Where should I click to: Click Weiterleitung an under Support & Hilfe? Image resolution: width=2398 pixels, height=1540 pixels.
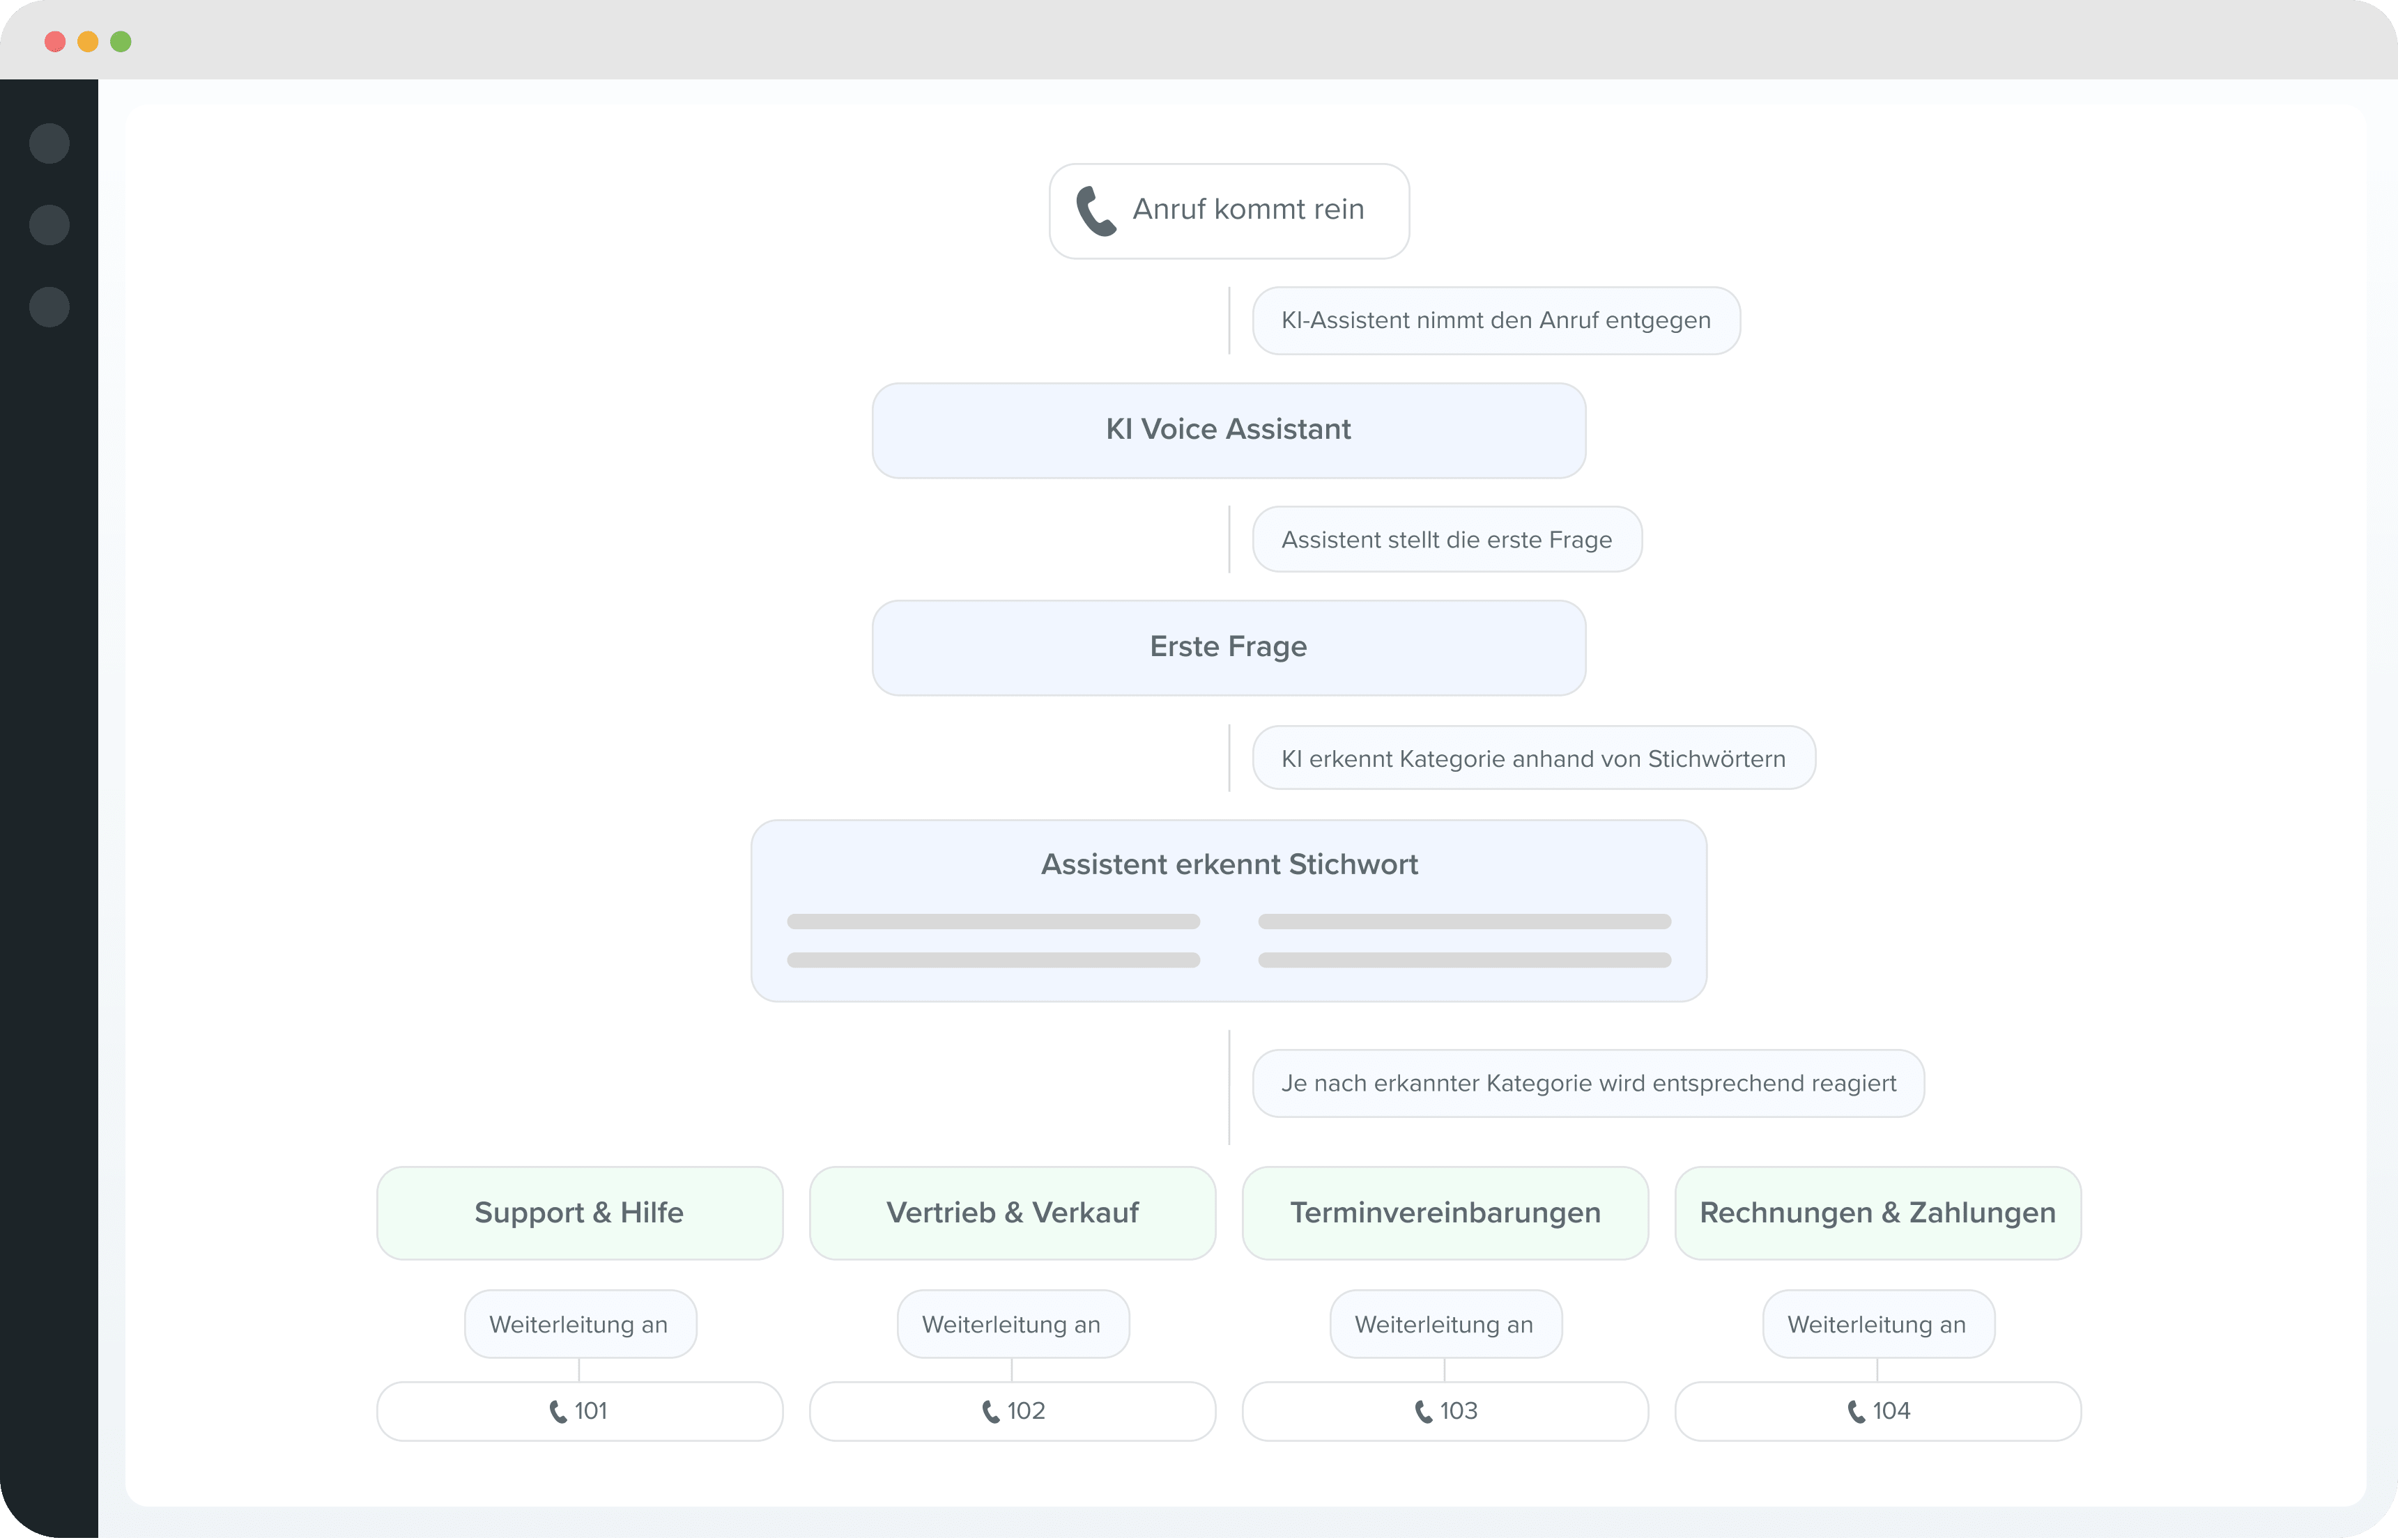tap(579, 1324)
